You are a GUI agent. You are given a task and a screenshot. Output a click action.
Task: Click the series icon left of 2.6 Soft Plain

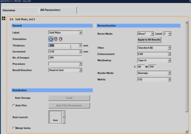[x=4, y=19]
